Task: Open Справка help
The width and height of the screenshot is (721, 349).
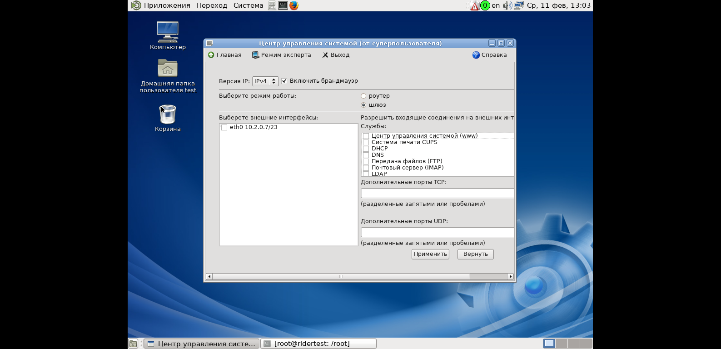Action: pos(490,55)
